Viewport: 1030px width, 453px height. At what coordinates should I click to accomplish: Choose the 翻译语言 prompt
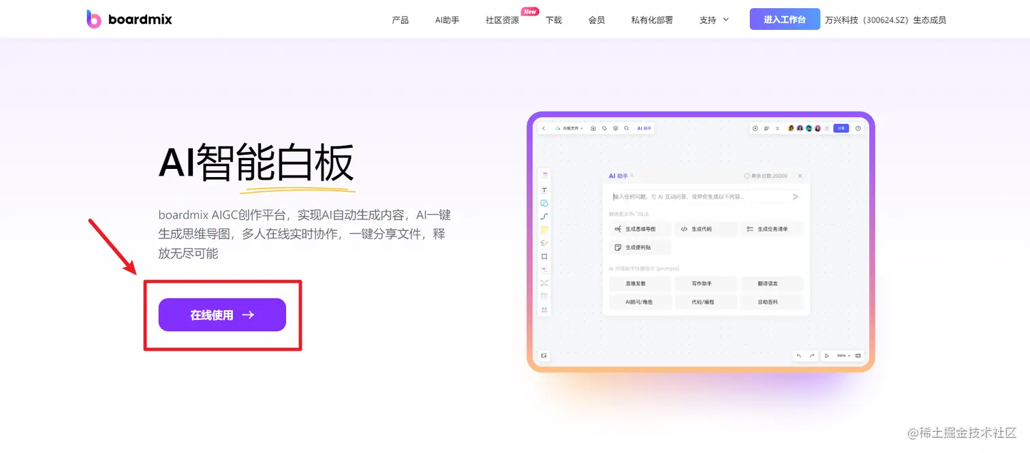pyautogui.click(x=772, y=283)
